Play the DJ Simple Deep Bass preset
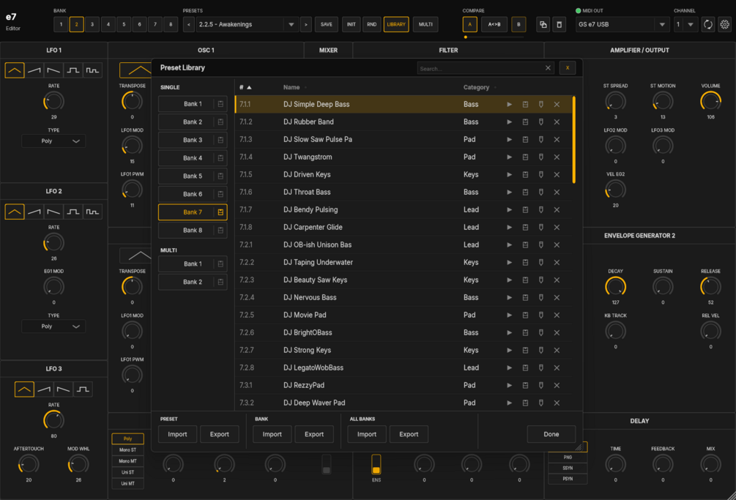The image size is (736, 500). 509,104
